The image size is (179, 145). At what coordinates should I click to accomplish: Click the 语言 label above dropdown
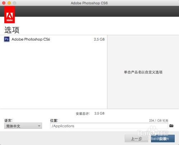tap(8, 120)
